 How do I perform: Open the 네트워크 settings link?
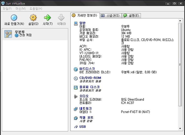[x=85, y=108]
